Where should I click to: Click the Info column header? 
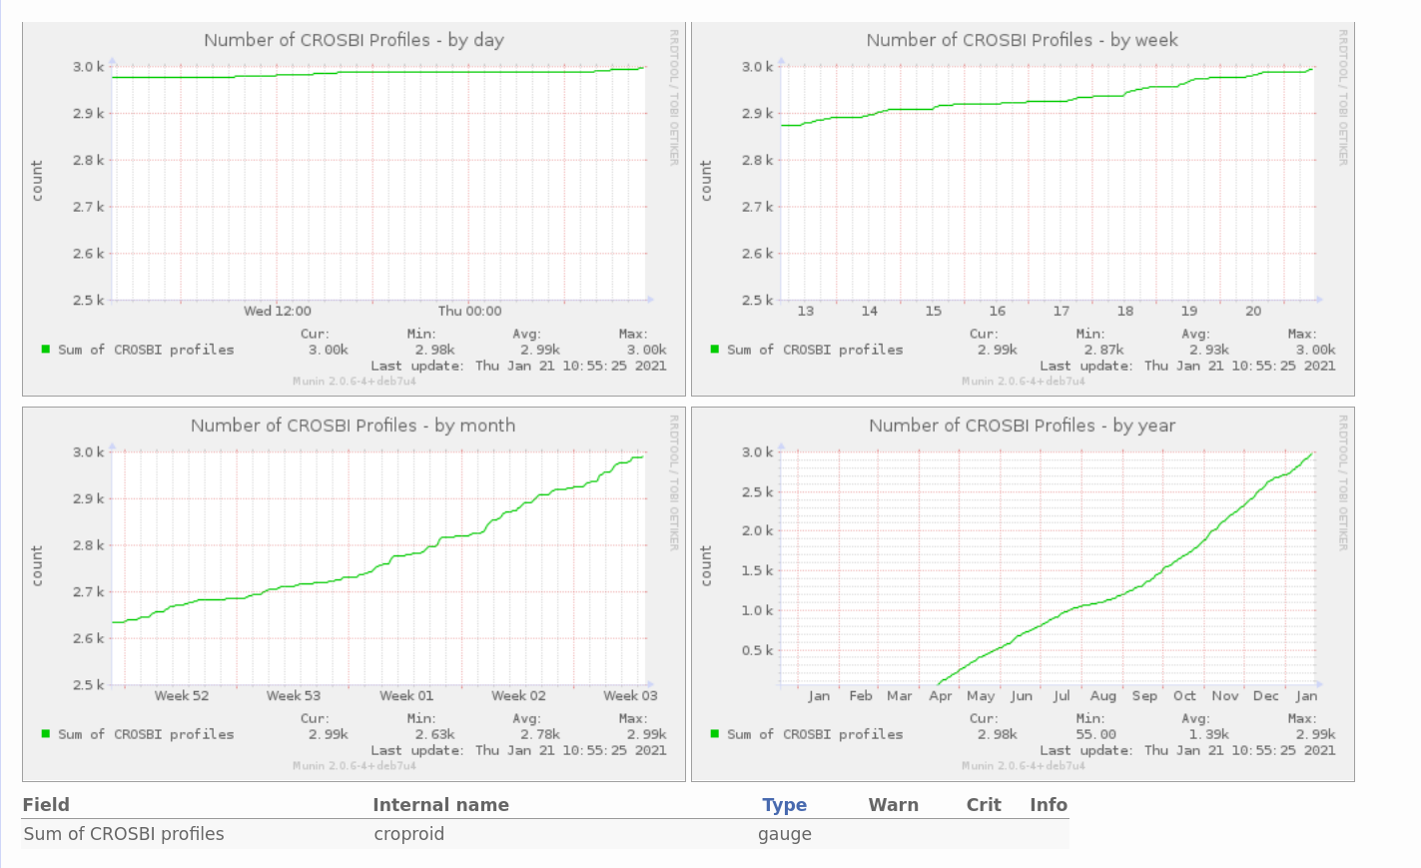(1048, 805)
